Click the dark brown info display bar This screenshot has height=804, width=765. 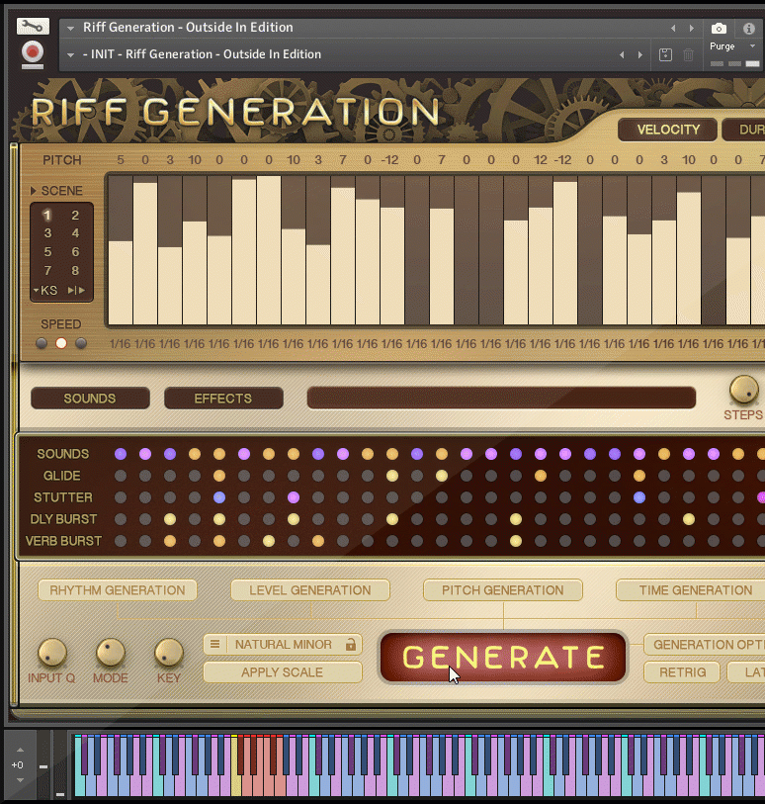pos(501,398)
